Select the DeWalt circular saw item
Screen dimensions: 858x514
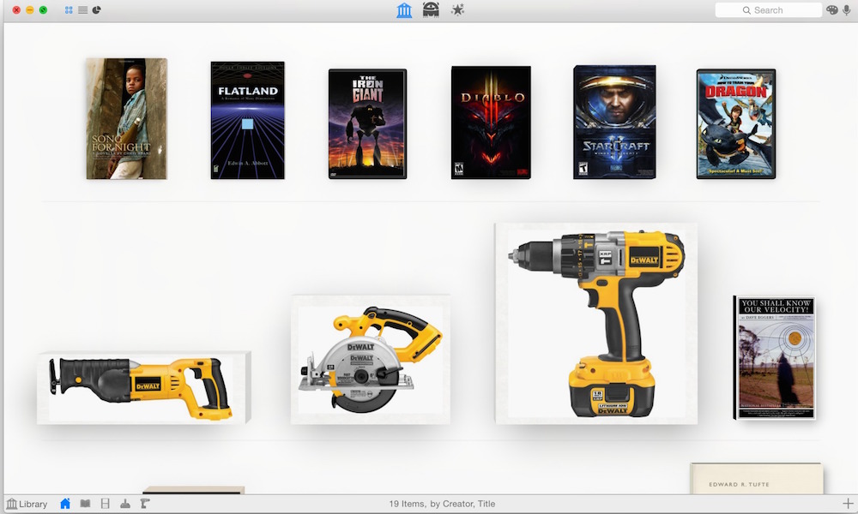coord(370,360)
